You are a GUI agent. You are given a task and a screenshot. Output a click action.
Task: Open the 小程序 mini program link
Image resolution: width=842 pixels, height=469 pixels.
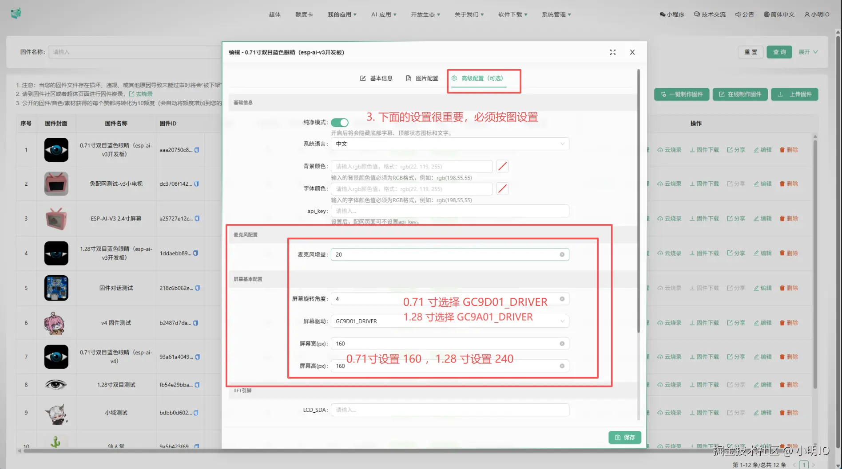[x=672, y=14]
